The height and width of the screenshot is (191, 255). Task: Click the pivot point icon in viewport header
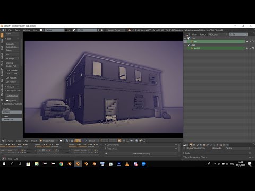(x=67, y=141)
